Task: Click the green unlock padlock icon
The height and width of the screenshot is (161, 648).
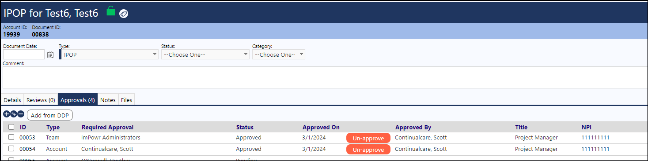Action: 111,11
